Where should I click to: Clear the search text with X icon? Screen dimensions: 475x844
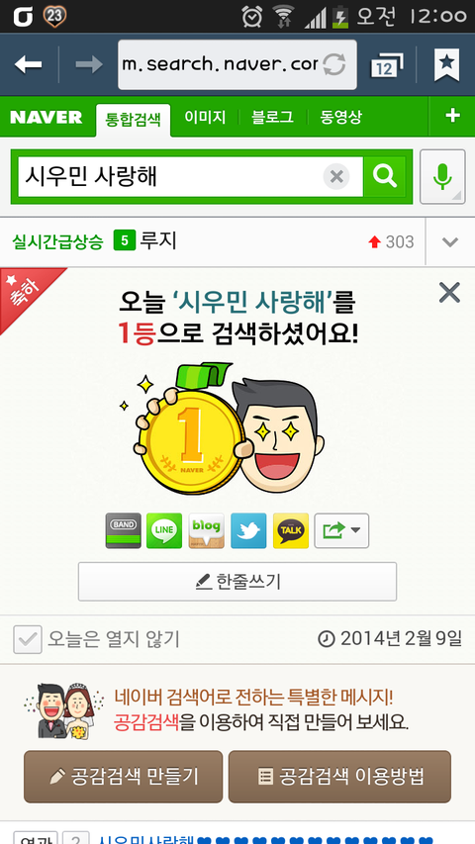(336, 176)
